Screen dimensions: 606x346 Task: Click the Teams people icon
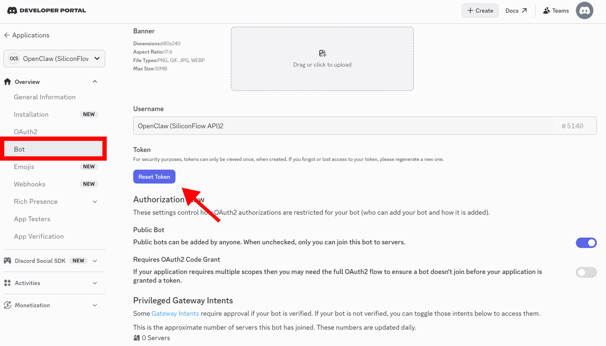point(546,10)
